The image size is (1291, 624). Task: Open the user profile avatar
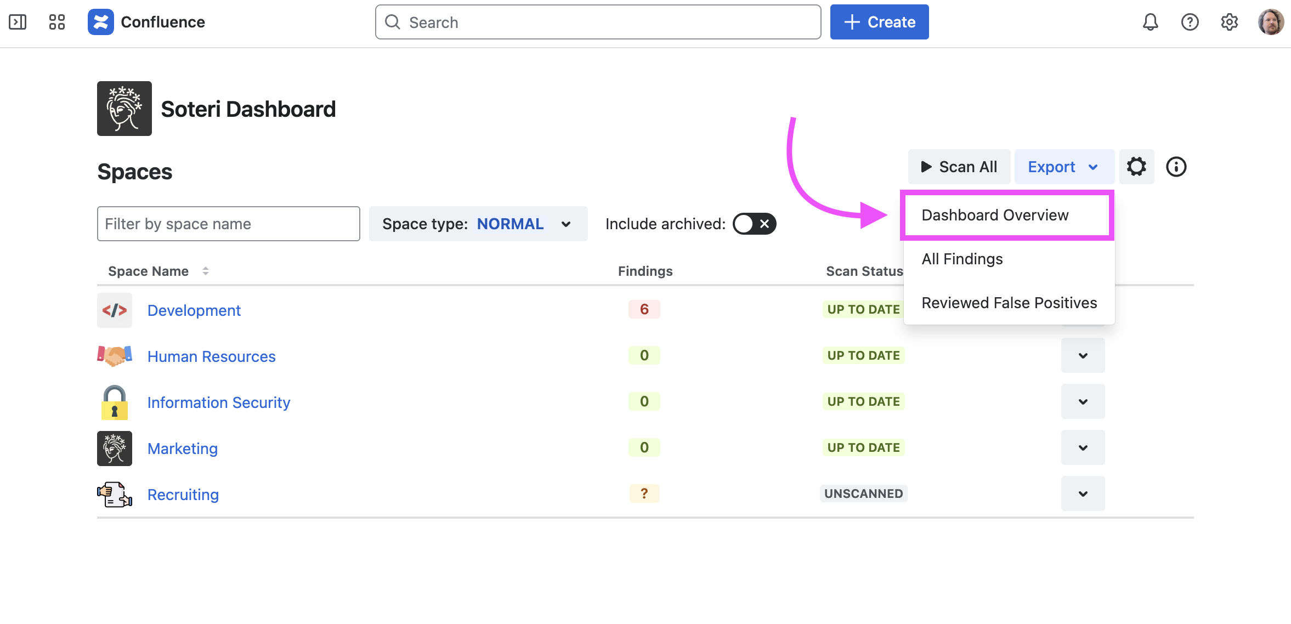(1271, 22)
